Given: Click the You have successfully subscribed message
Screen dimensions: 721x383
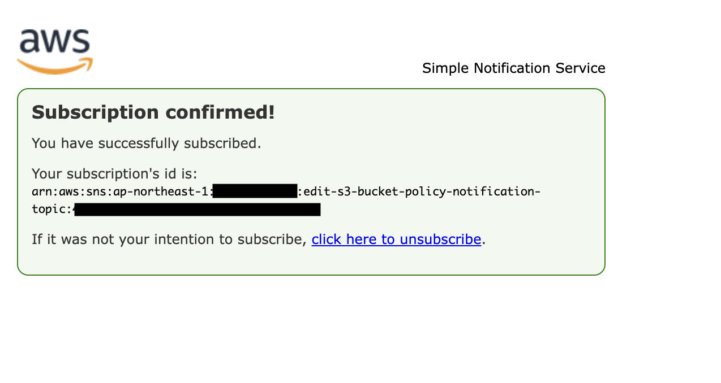Looking at the screenshot, I should [146, 143].
